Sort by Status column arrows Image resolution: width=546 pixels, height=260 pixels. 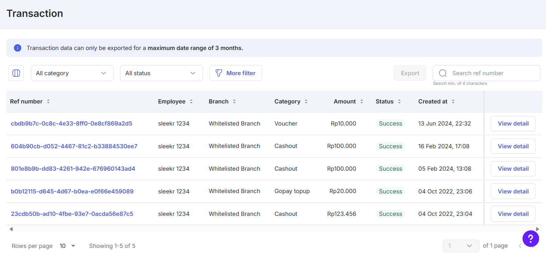(399, 101)
